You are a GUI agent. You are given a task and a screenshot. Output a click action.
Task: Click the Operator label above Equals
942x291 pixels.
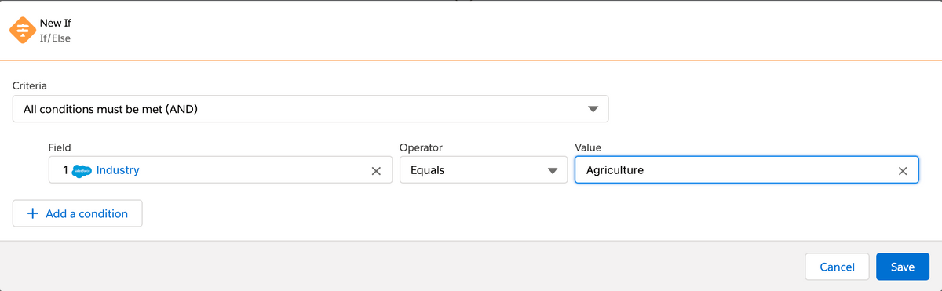point(422,147)
